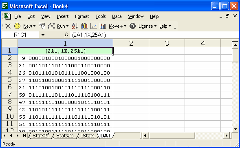Select row header 5

point(10,80)
